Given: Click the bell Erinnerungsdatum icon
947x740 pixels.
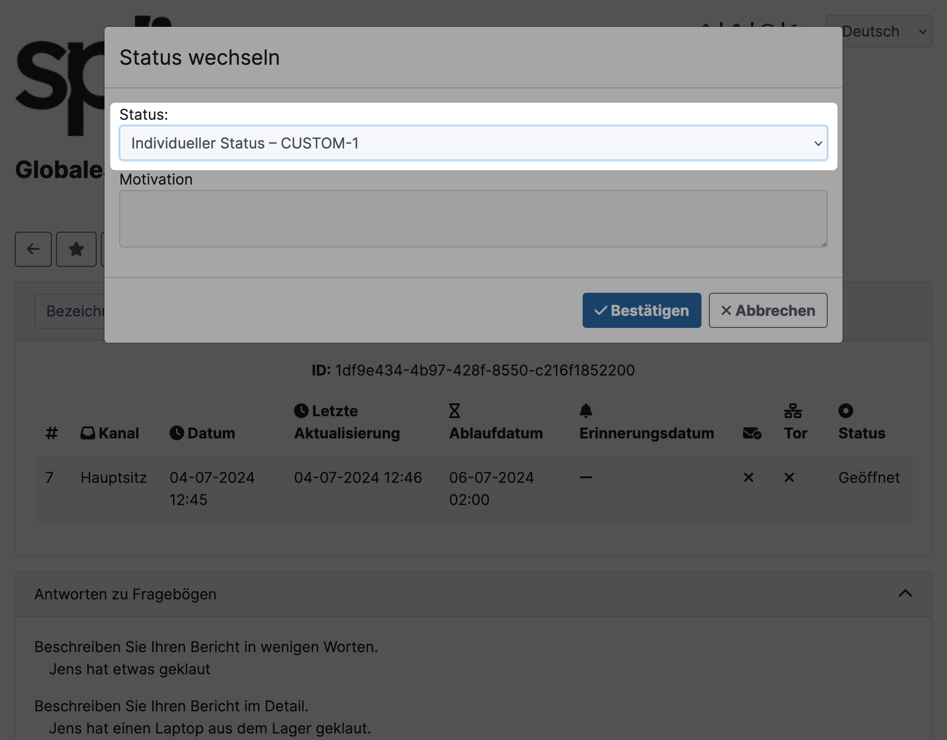Looking at the screenshot, I should [x=586, y=410].
